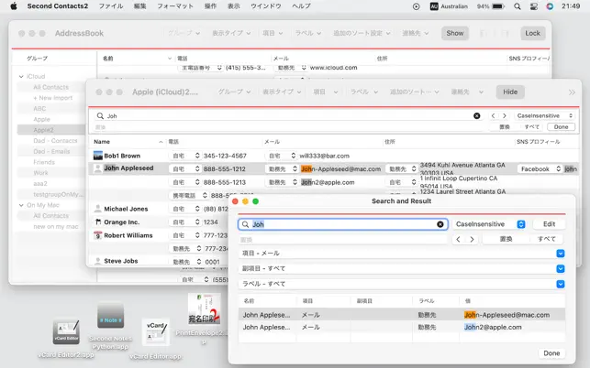Click Lock button in AddressBook toolbar
This screenshot has width=590, height=368.
[x=532, y=33]
